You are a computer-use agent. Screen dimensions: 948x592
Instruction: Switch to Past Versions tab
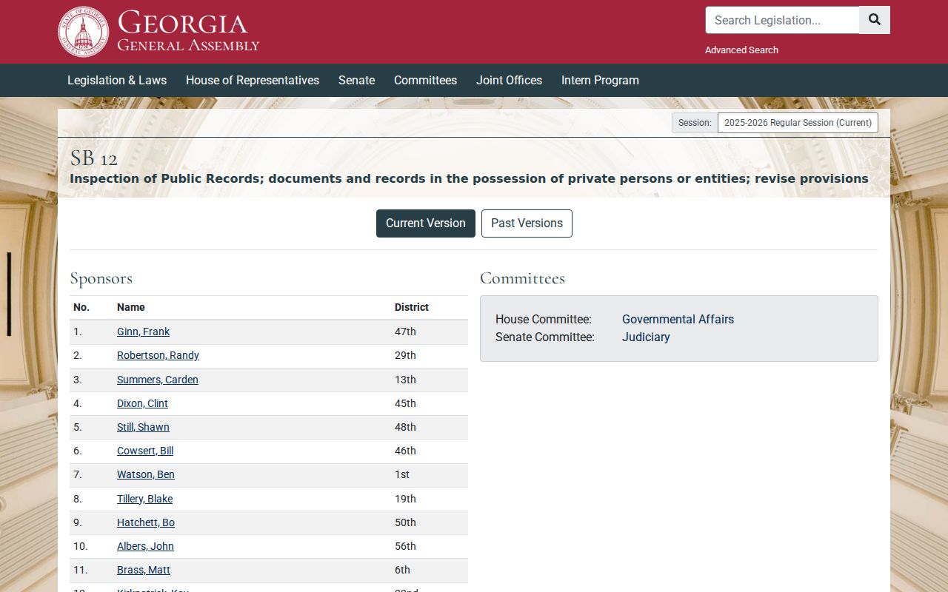coord(527,223)
